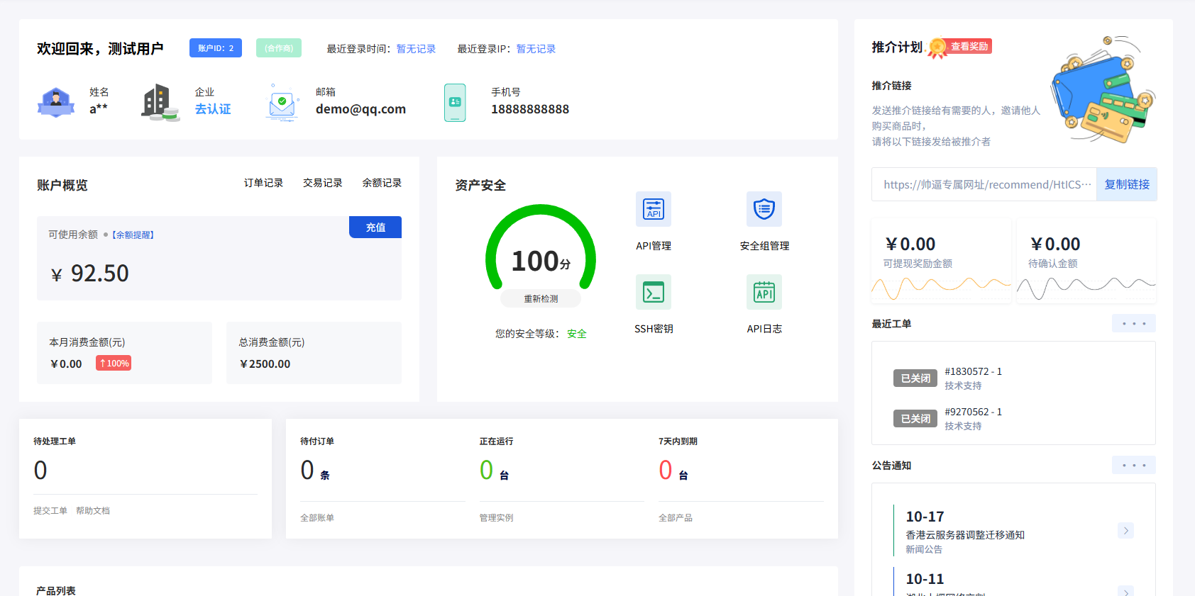
Task: Click the user avatar icon beside 姓名
Action: pyautogui.click(x=56, y=103)
